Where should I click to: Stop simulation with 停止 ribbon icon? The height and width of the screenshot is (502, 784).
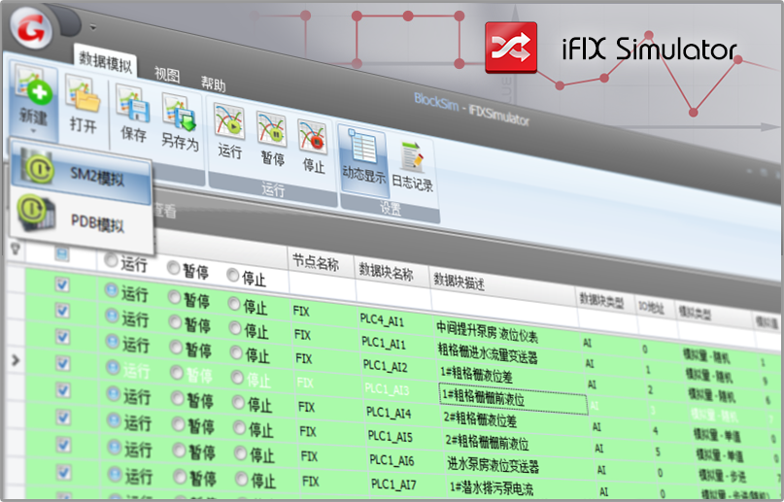click(313, 136)
